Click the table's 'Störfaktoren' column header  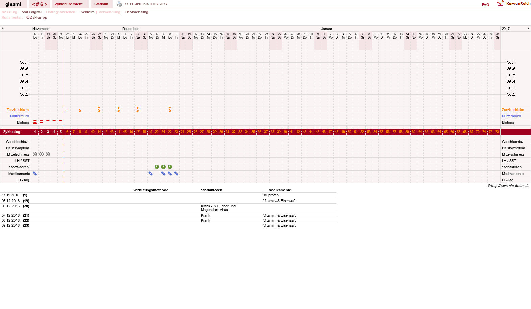coord(211,190)
